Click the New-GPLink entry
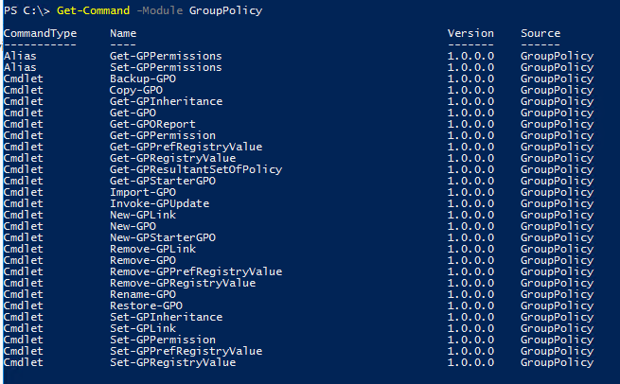Screen dimensions: 620x384 (x=143, y=215)
